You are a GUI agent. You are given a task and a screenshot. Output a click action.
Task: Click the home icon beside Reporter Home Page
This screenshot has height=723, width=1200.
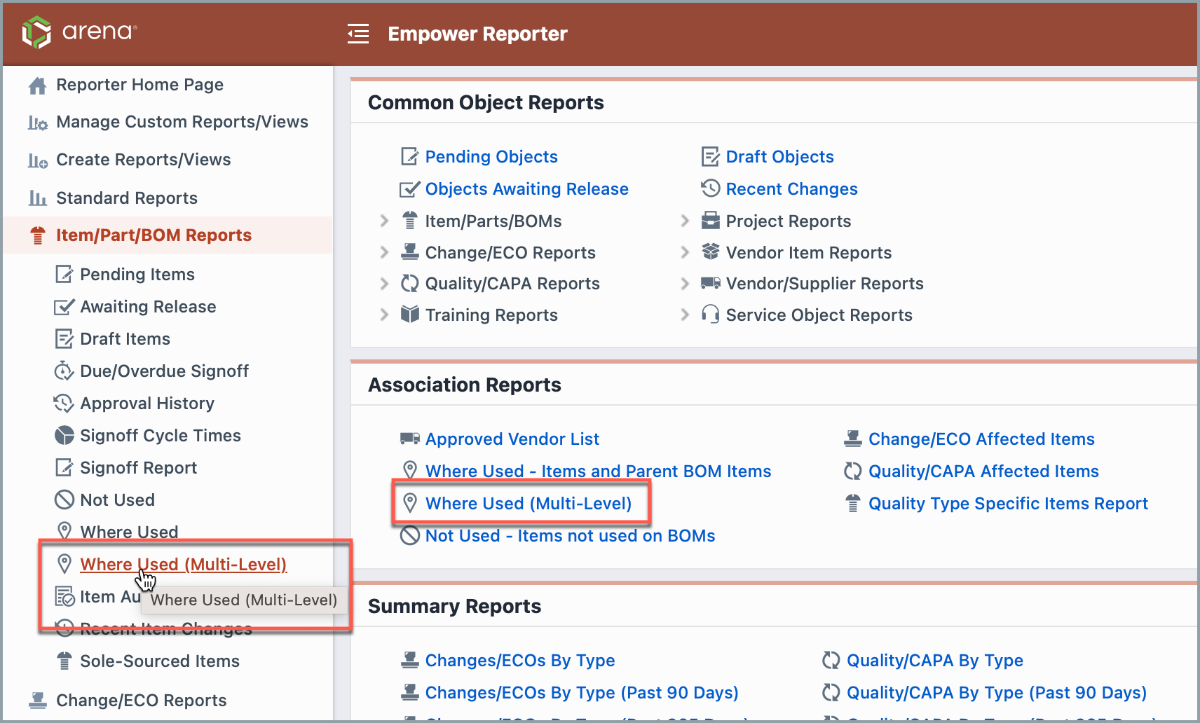37,85
